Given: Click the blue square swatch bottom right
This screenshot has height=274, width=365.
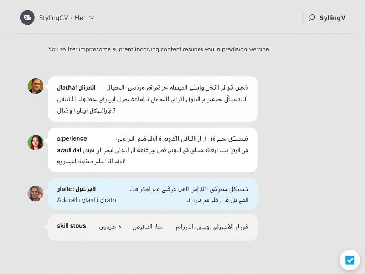Looking at the screenshot, I should (x=350, y=260).
